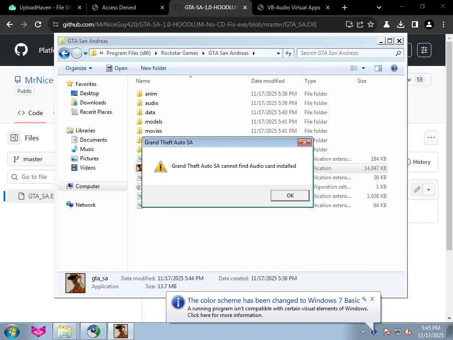Viewport: 453px width, 340px height.
Task: Select Computer in navigation pane
Action: (92, 186)
